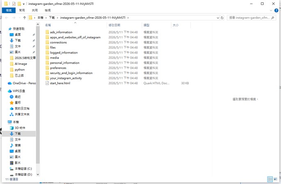This screenshot has width=281, height=184.
Task: Open the 檔案 File tab
Action: pyautogui.click(x=9, y=10)
